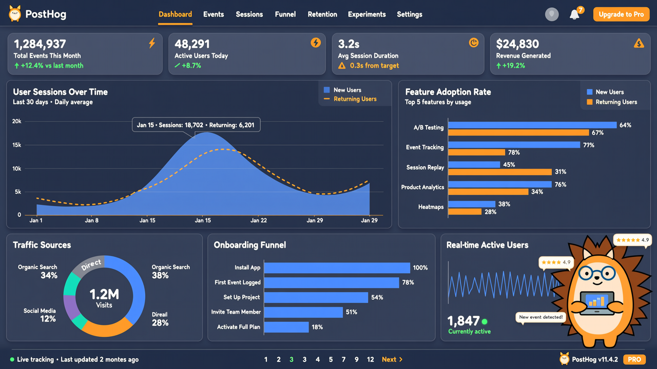Open the Events tab
Screen dimensions: 657x369
(214, 14)
